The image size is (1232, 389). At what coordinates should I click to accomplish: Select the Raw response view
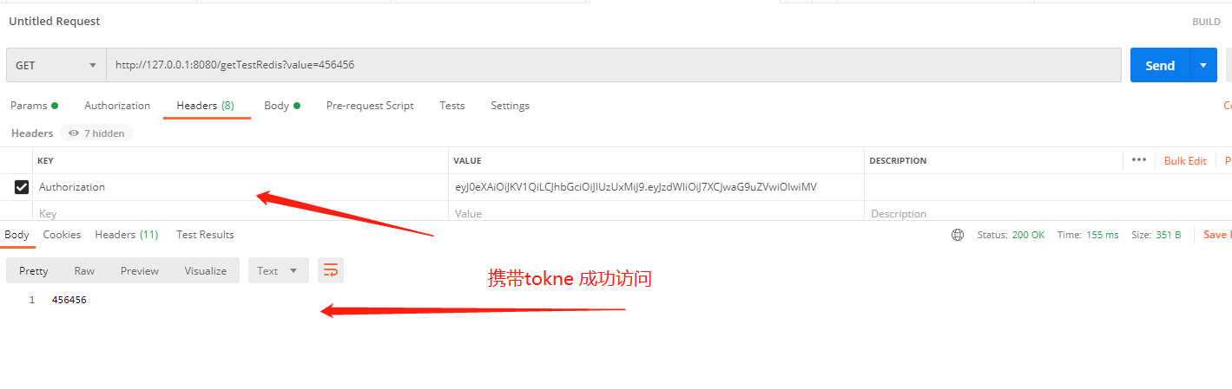[84, 271]
